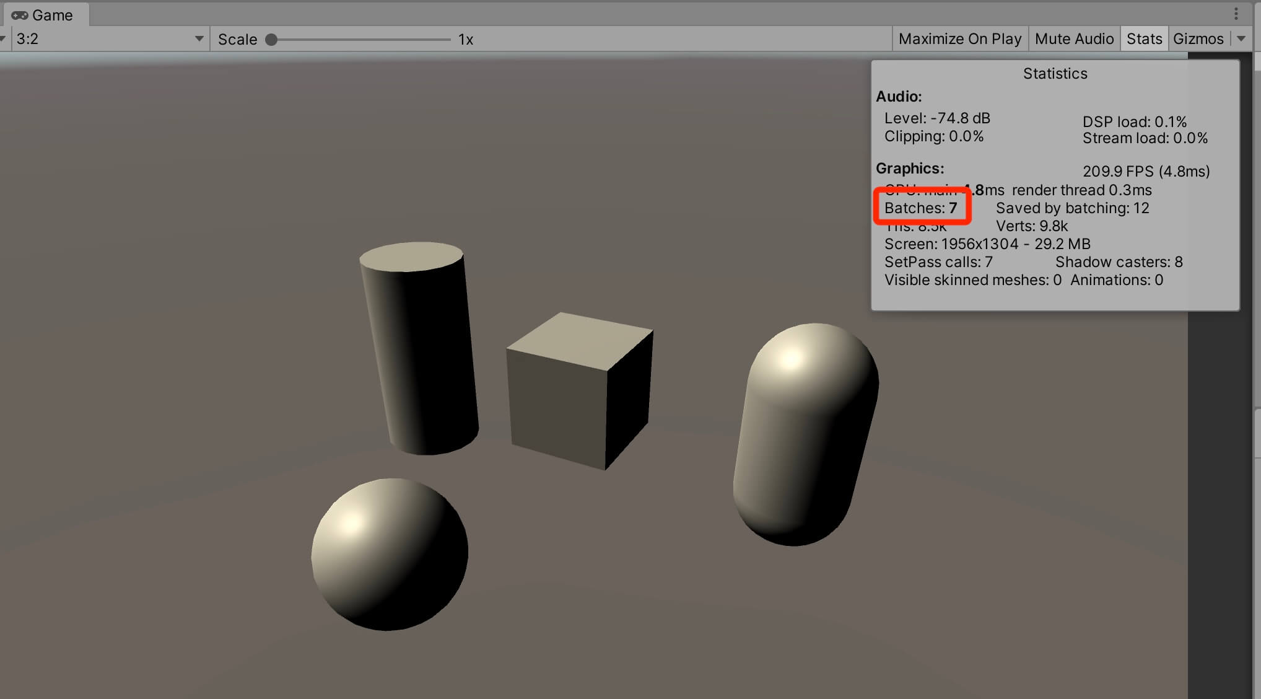Click the 'DSP load: 0.1%' value
This screenshot has width=1261, height=699.
[1134, 121]
